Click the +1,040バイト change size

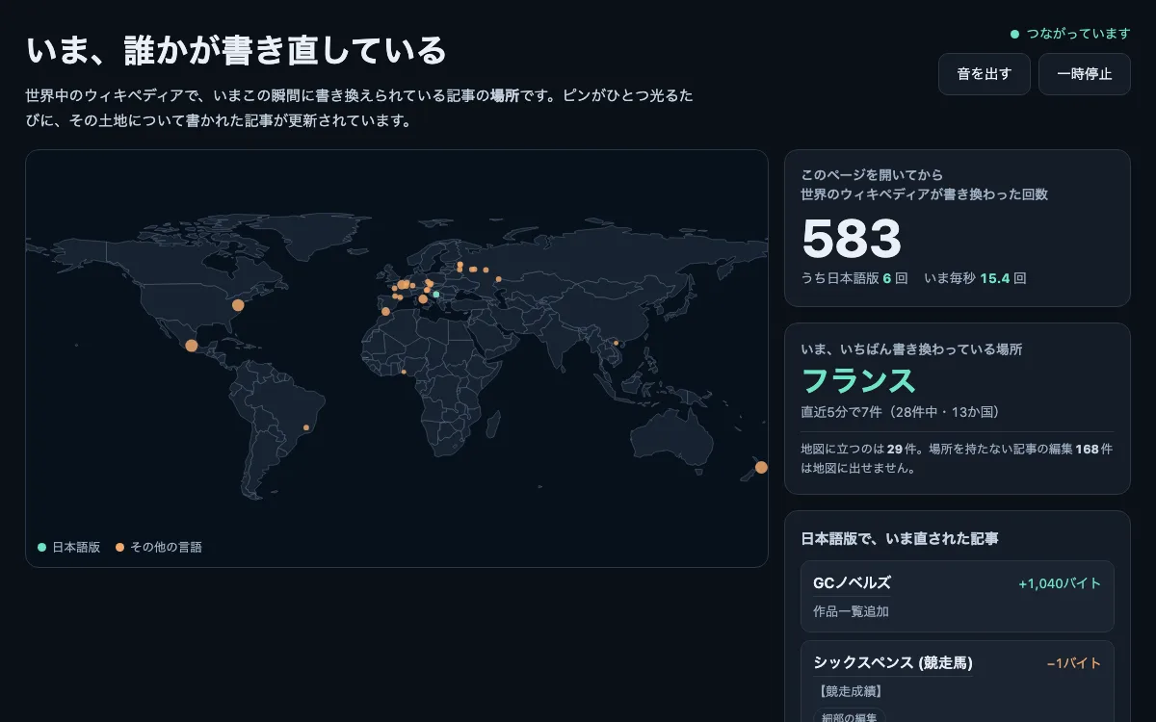[1060, 583]
